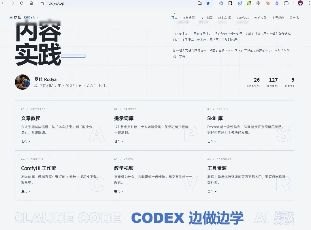
Task: Click 进入 arrow in 教学视频 card
Action: point(119,191)
